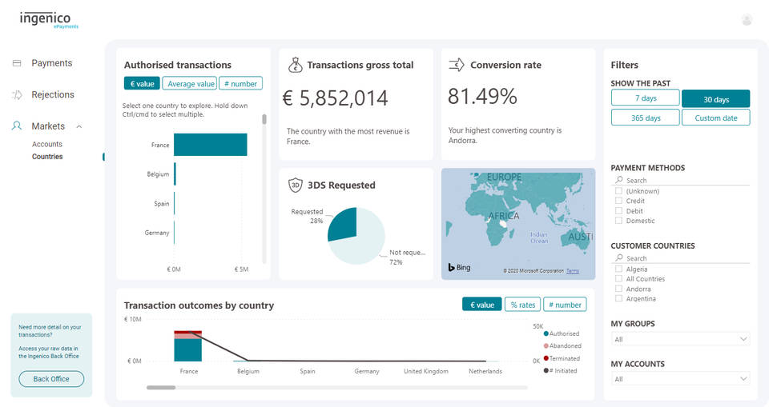Click the Rejections icon in the sidebar
The height and width of the screenshot is (407, 769).
tap(17, 94)
